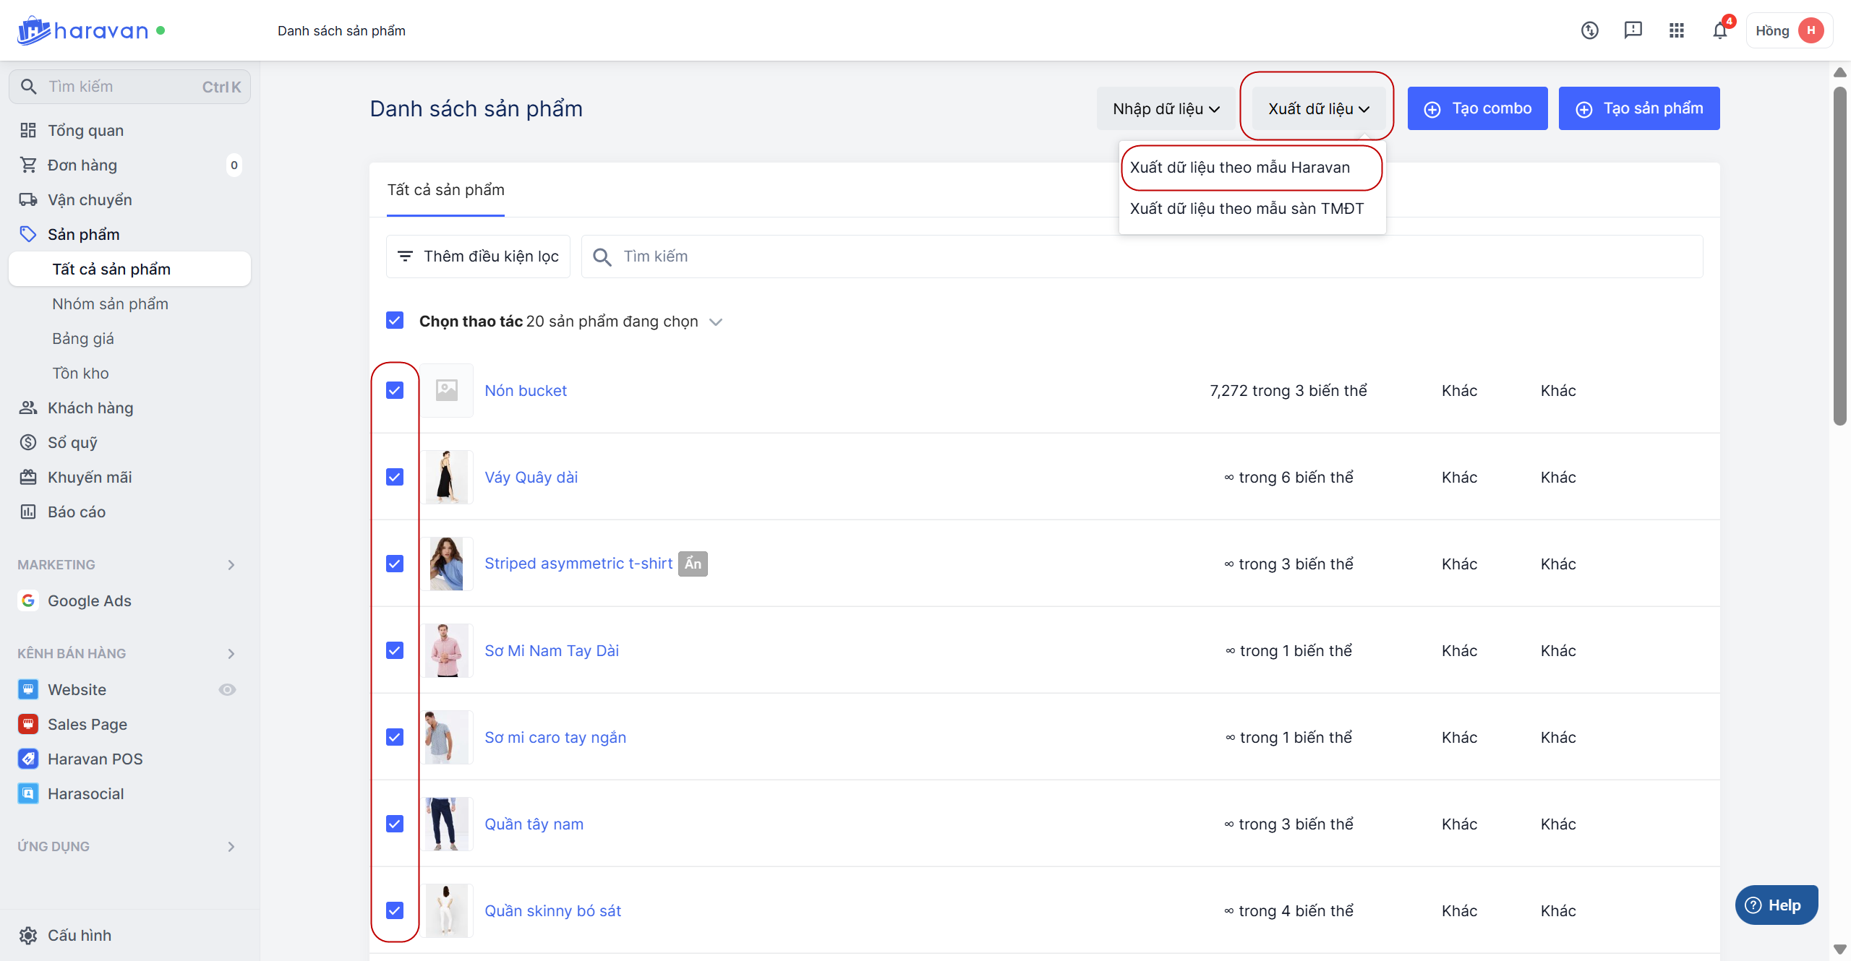
Task: Expand Chọn thao tác actions dropdown arrow
Action: point(716,322)
